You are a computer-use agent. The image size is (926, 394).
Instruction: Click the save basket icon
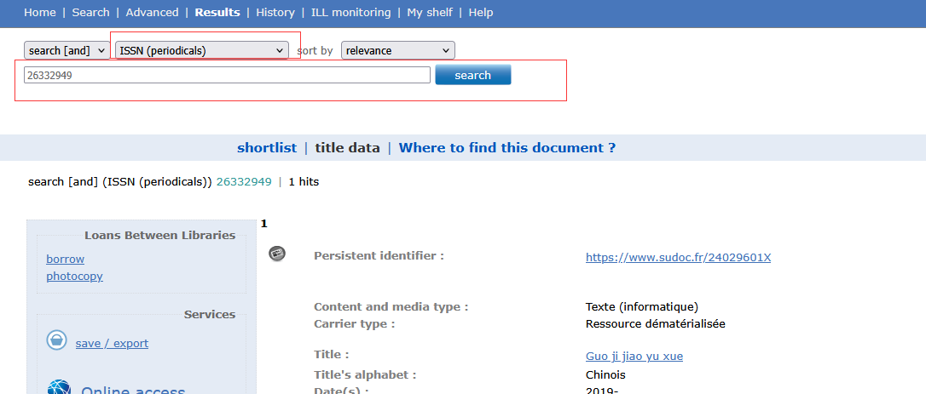[56, 340]
